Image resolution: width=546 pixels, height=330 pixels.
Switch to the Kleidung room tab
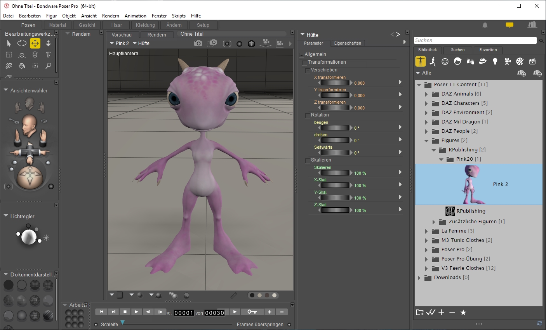tap(145, 25)
